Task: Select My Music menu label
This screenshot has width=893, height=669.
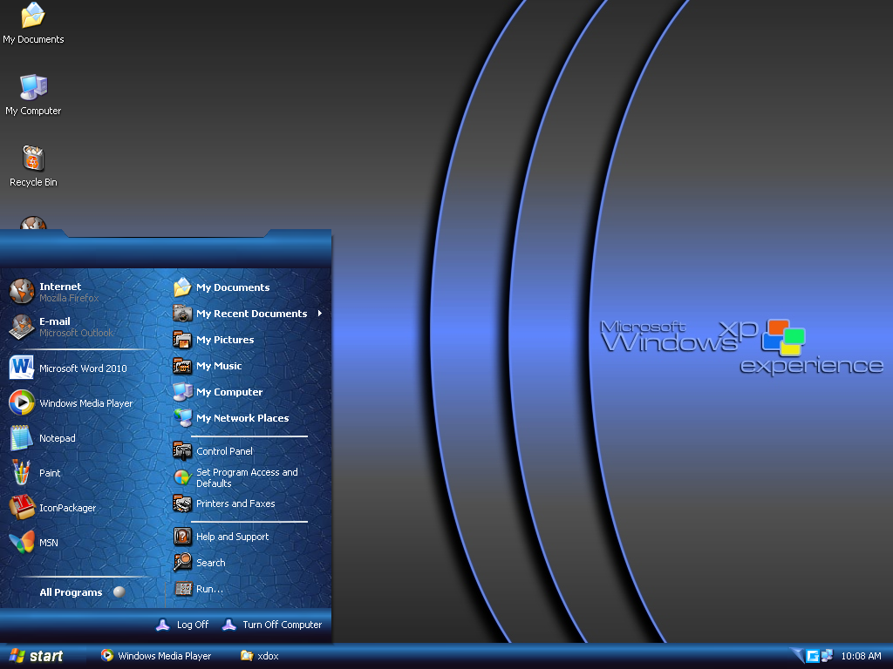Action: [x=219, y=366]
